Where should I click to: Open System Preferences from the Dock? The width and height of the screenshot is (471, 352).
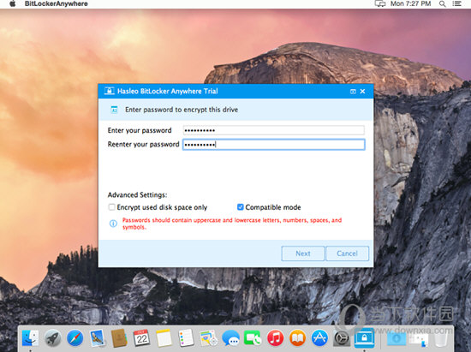[342, 338]
